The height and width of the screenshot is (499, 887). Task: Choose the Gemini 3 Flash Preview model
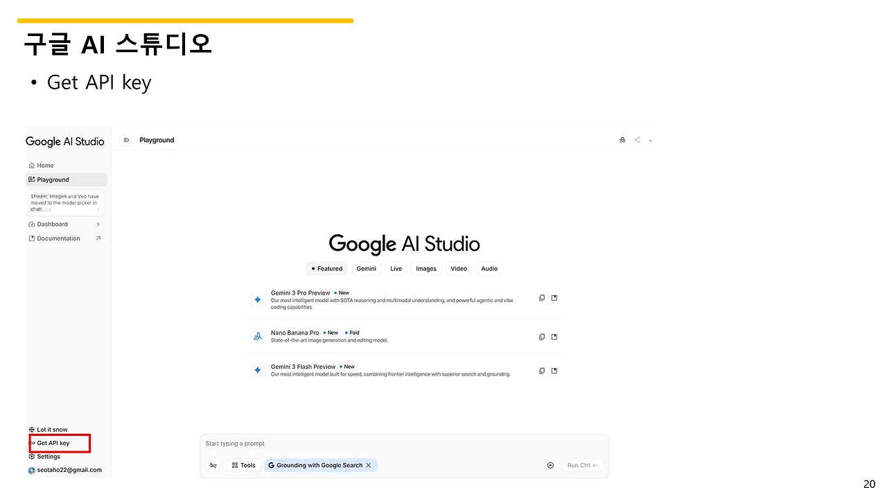(x=405, y=371)
